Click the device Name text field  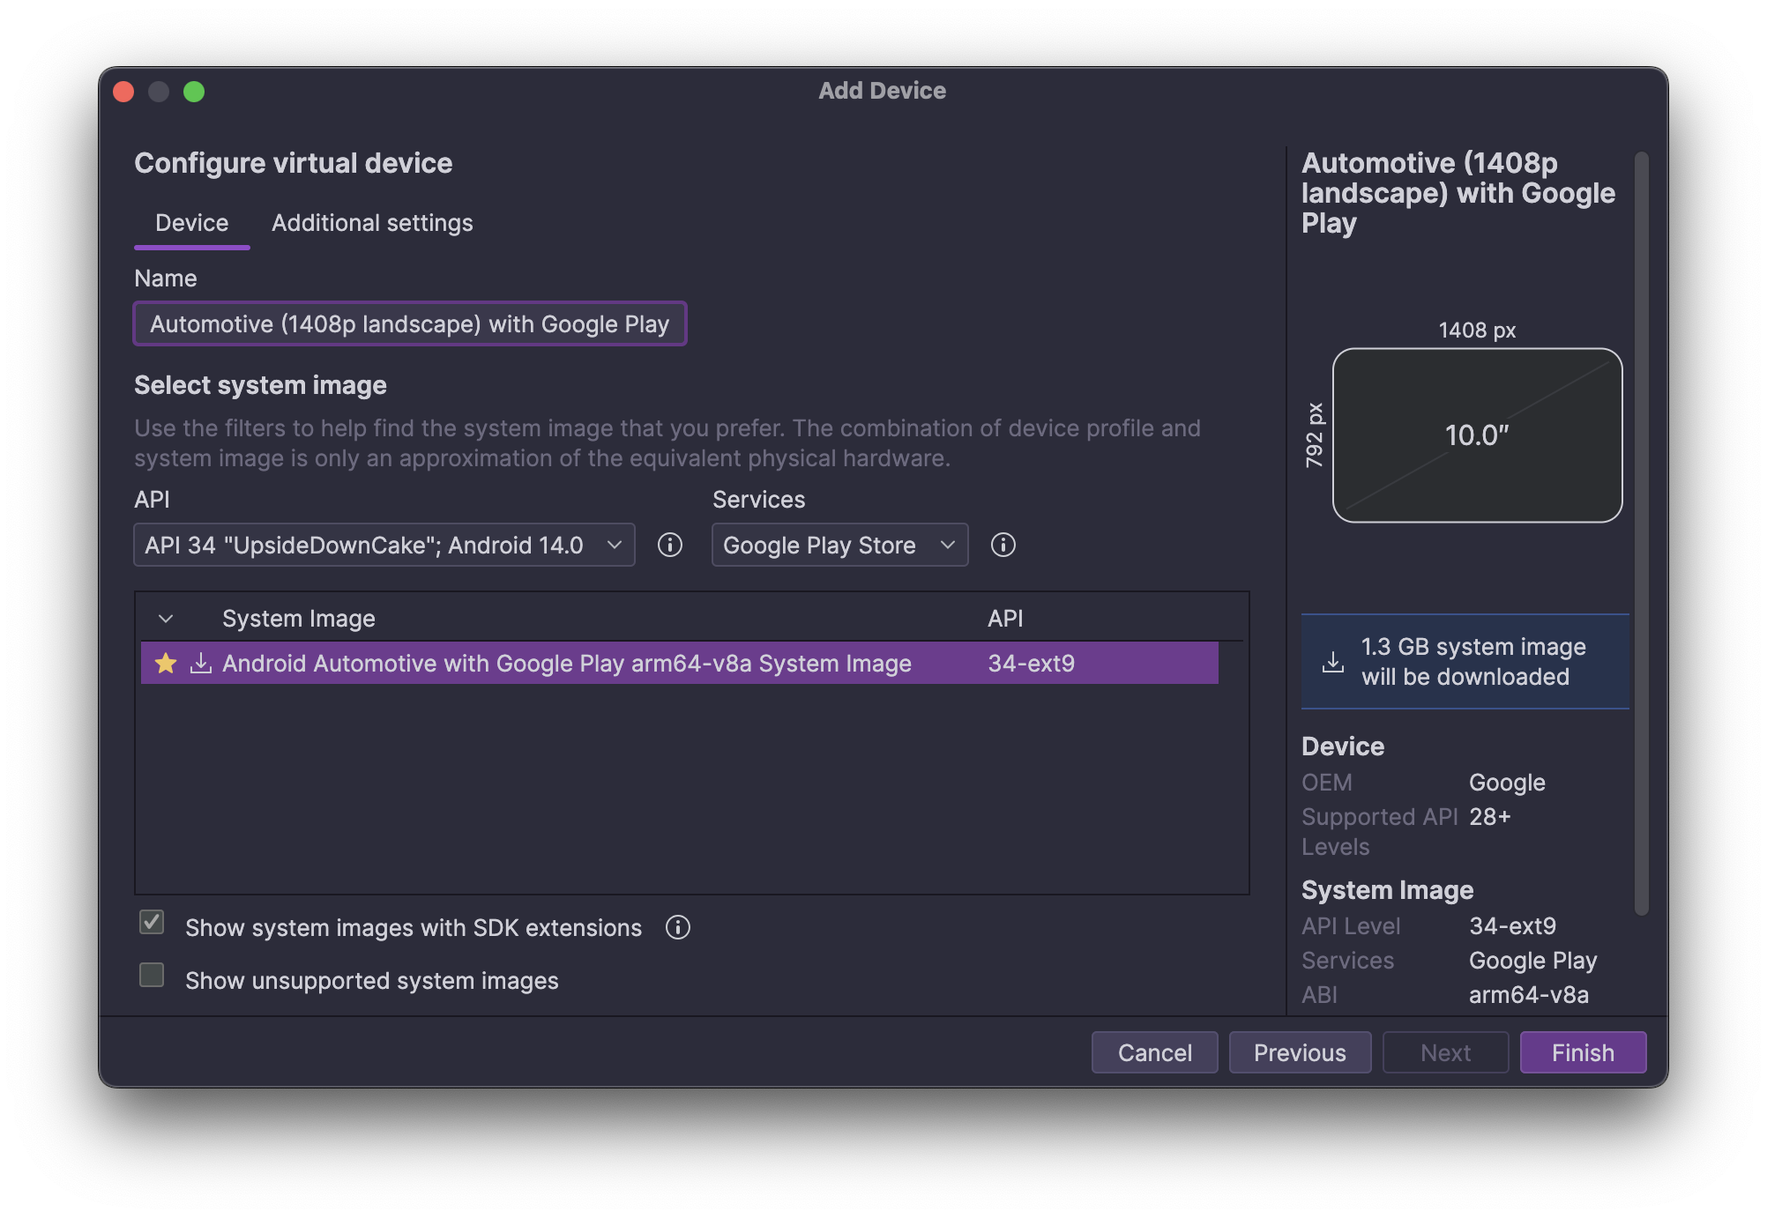pyautogui.click(x=409, y=324)
